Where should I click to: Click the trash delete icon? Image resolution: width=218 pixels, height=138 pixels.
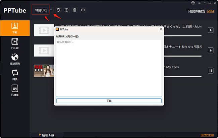tap(75, 10)
